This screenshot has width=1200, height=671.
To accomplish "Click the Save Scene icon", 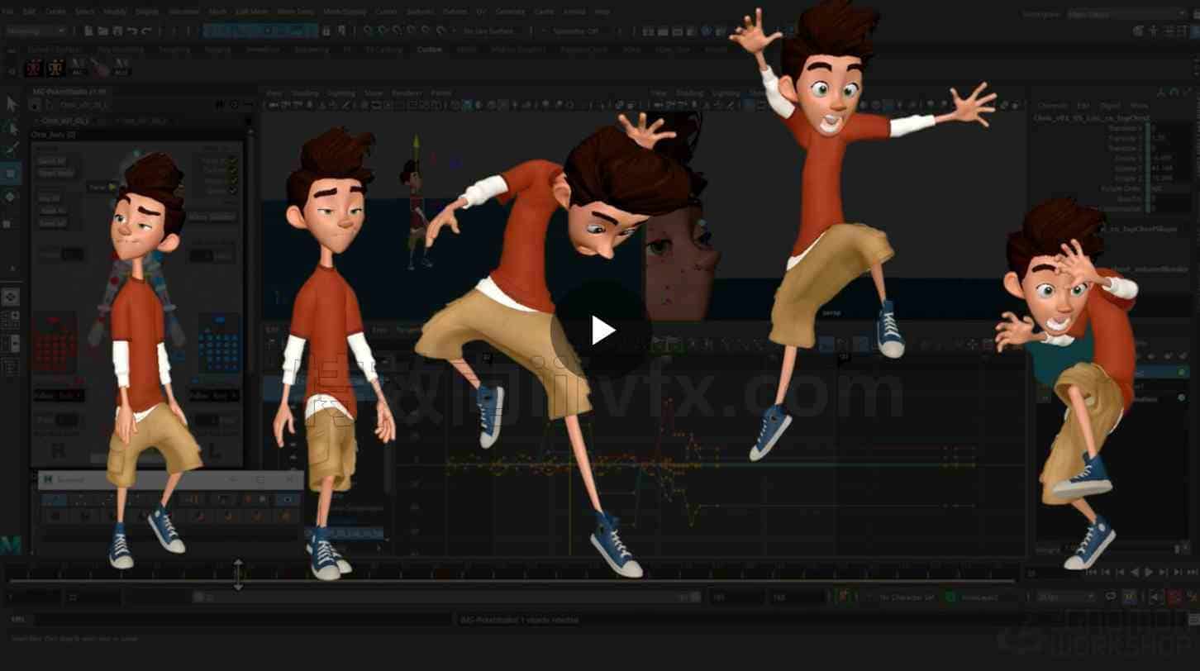I will (x=117, y=31).
